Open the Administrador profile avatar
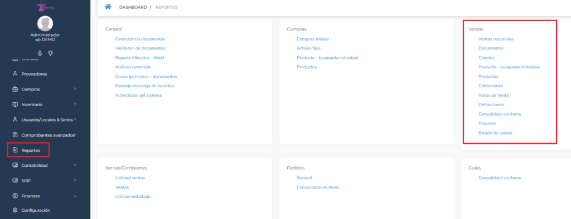The image size is (571, 219). [x=45, y=24]
